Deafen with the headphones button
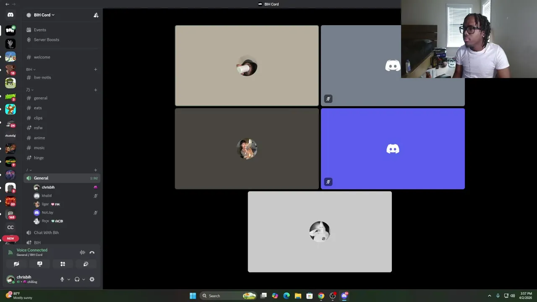 [x=77, y=279]
